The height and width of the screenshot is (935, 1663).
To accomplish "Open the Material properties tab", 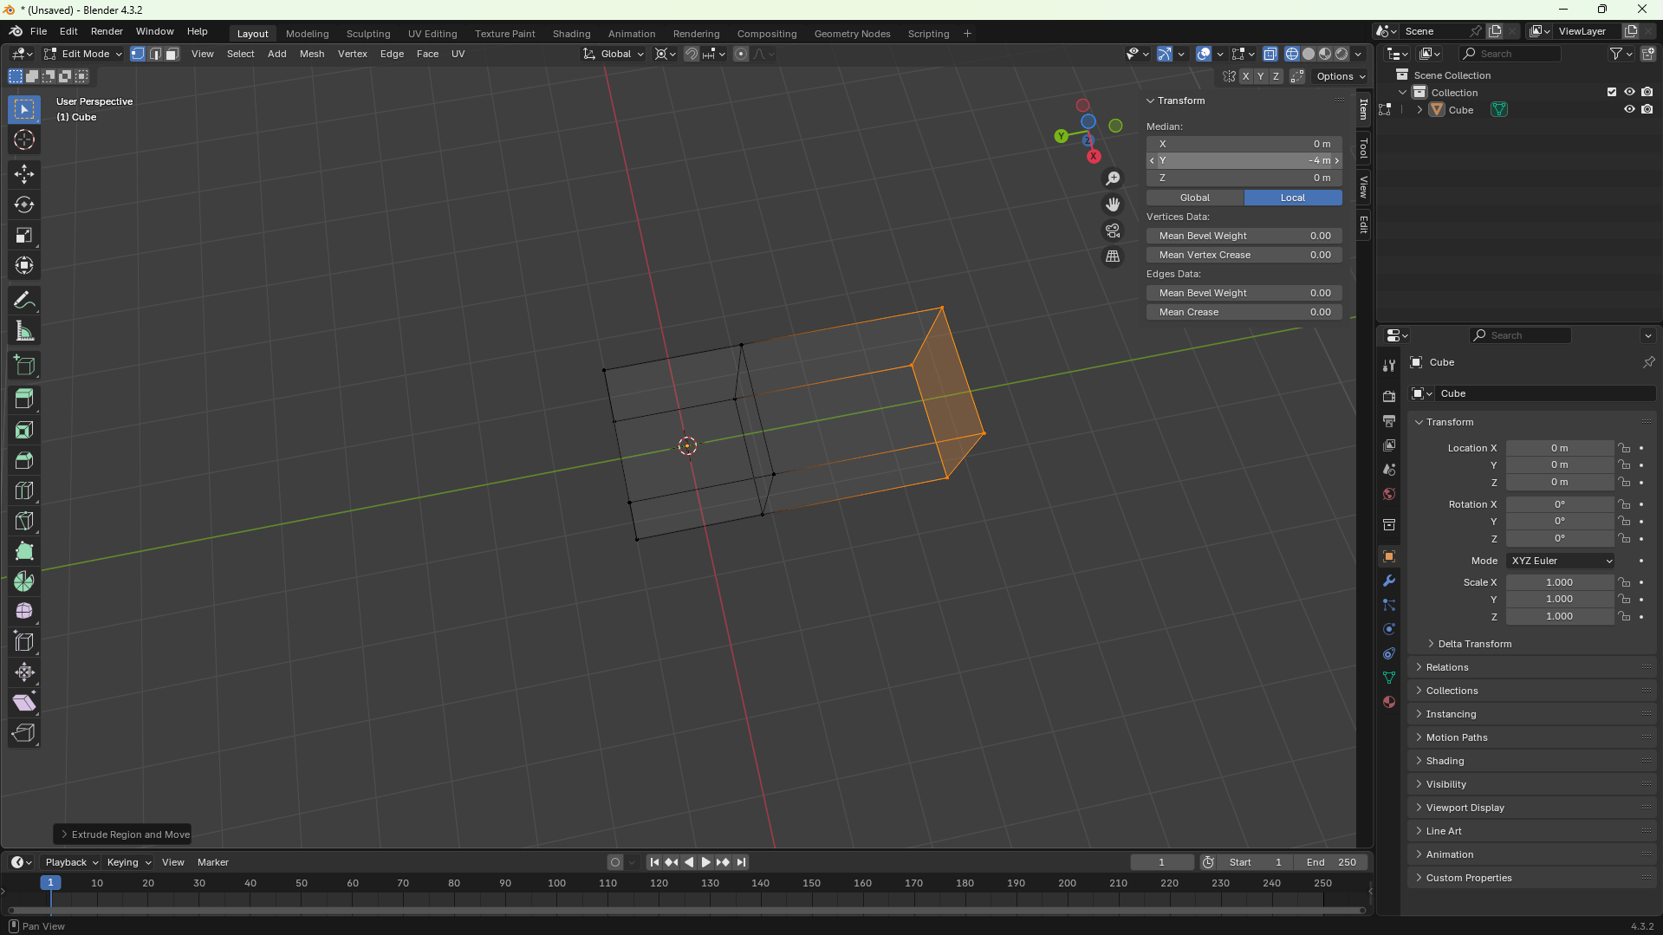I will tap(1389, 702).
